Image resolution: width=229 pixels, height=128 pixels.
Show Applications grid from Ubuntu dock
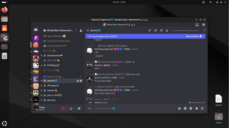(x=4, y=123)
